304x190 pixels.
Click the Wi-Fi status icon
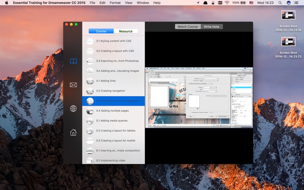(x=227, y=3)
